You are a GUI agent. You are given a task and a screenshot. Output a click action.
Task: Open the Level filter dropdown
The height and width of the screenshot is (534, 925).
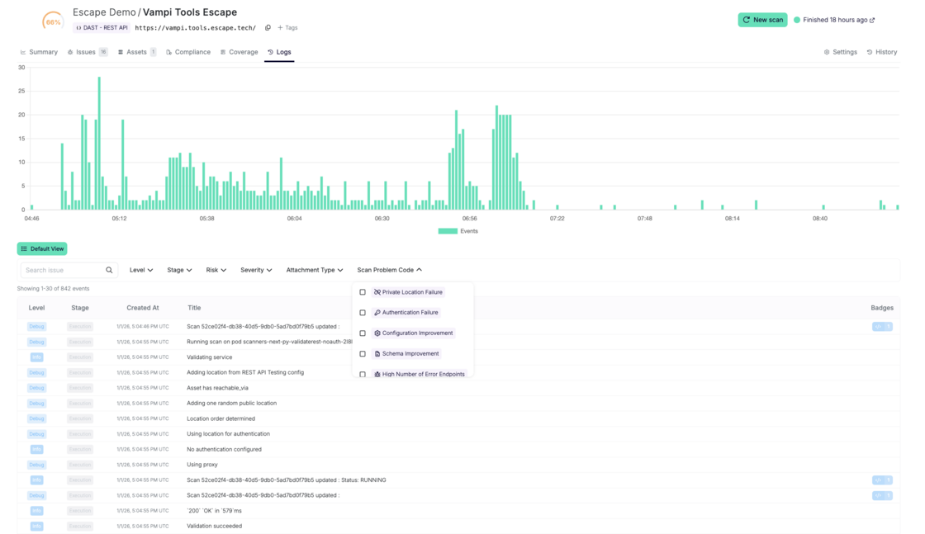click(x=141, y=270)
